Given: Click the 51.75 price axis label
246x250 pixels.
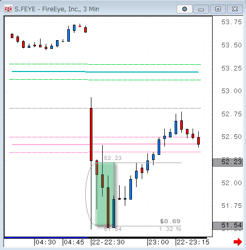Looking at the screenshot, I should click(232, 206).
